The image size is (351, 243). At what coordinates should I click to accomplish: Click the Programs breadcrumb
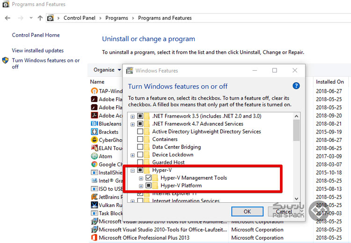click(x=117, y=18)
